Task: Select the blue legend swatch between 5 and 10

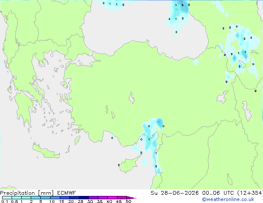Action: tap(45, 198)
